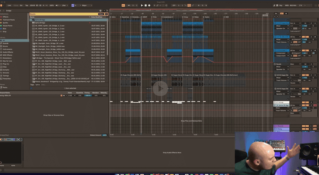The image size is (319, 175).
Task: Clear the browser search field icon
Action: pyautogui.click(x=100, y=10)
